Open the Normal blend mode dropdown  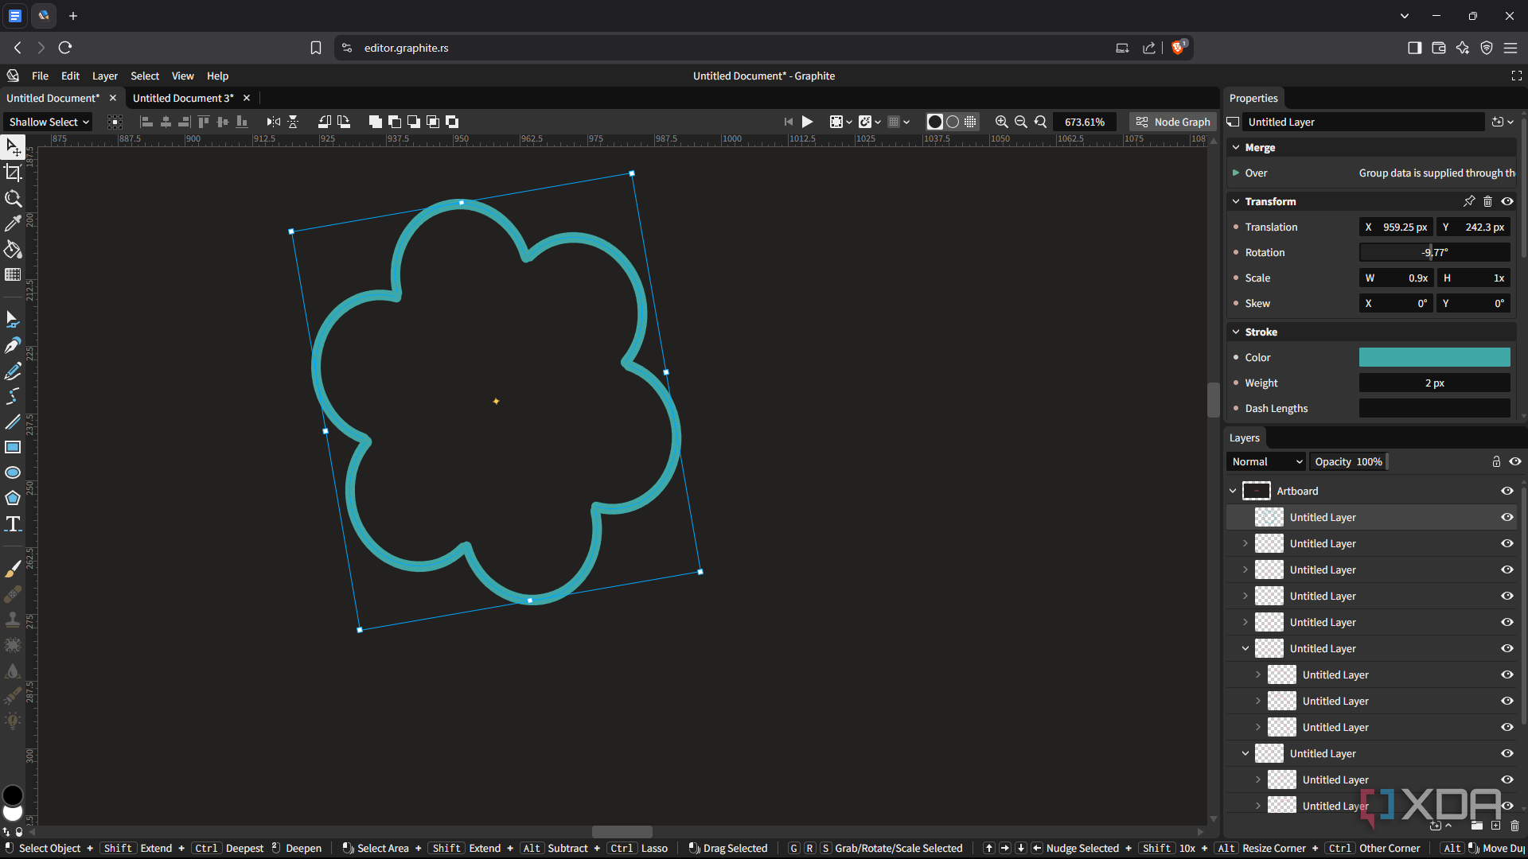point(1266,461)
